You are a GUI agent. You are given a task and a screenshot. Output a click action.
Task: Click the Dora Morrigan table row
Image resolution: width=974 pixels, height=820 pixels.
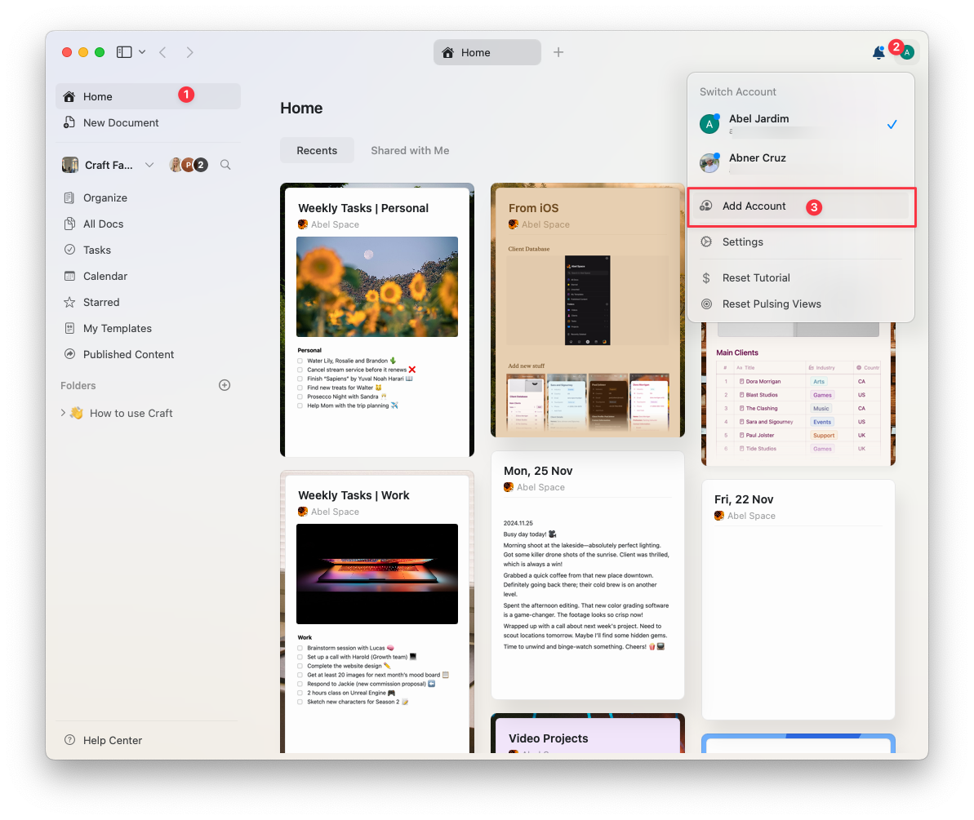pos(798,382)
